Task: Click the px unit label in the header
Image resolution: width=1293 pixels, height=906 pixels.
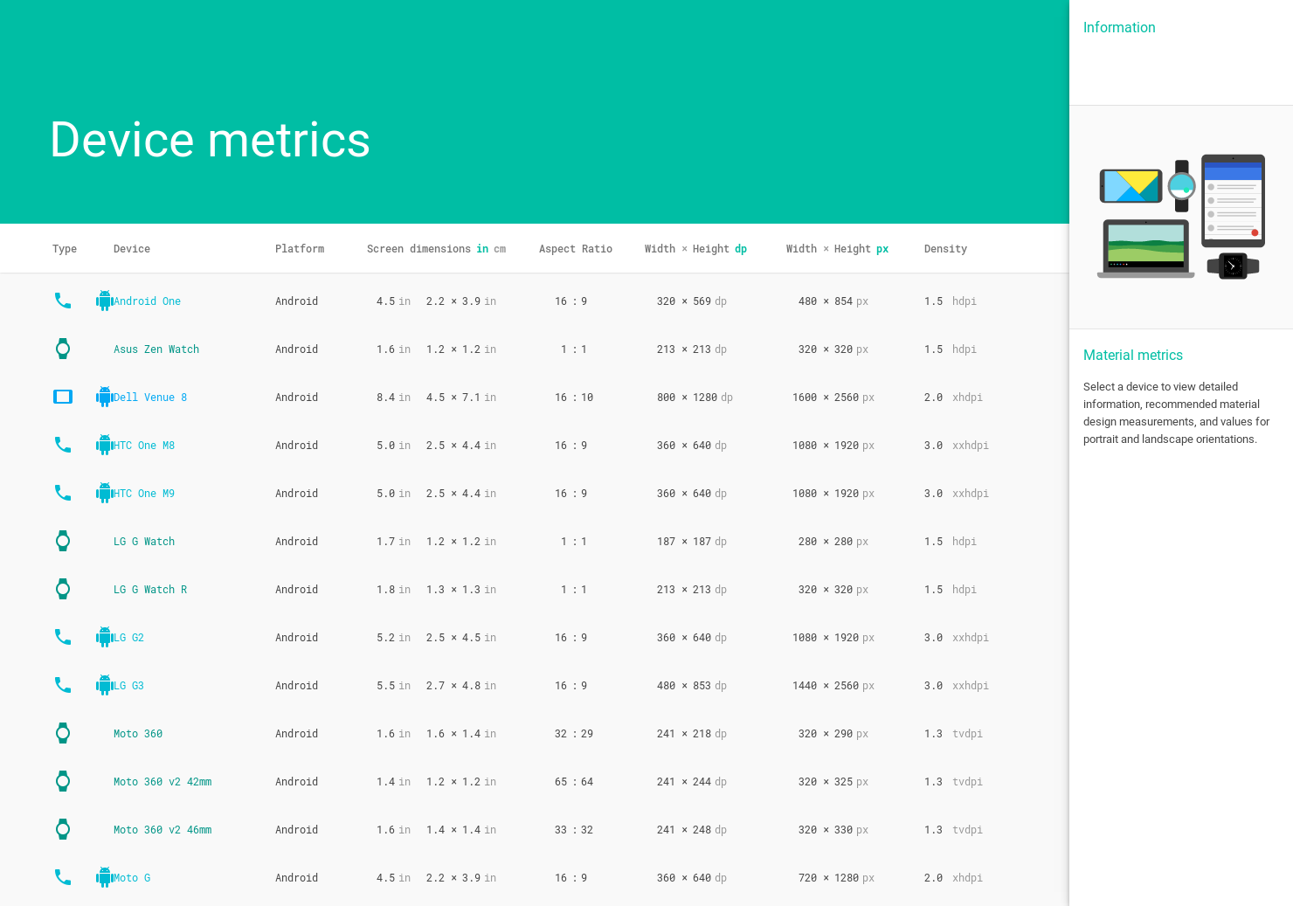Action: [x=882, y=248]
